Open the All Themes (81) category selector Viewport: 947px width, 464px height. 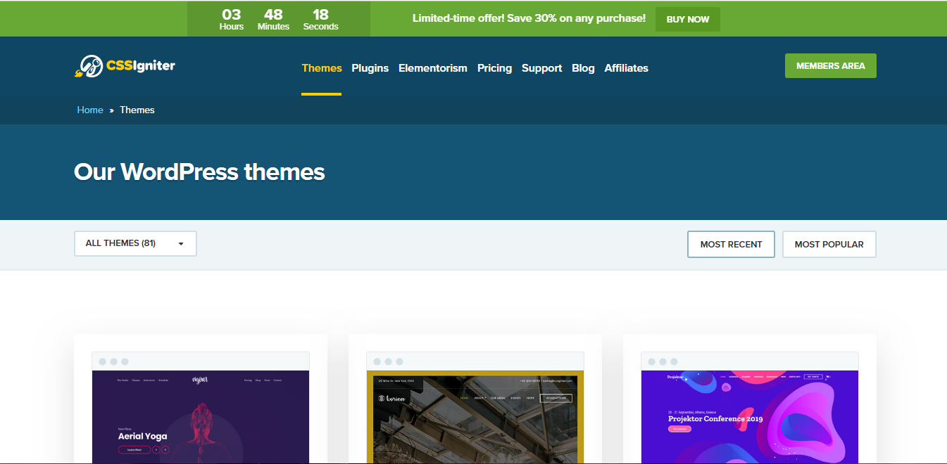[134, 243]
